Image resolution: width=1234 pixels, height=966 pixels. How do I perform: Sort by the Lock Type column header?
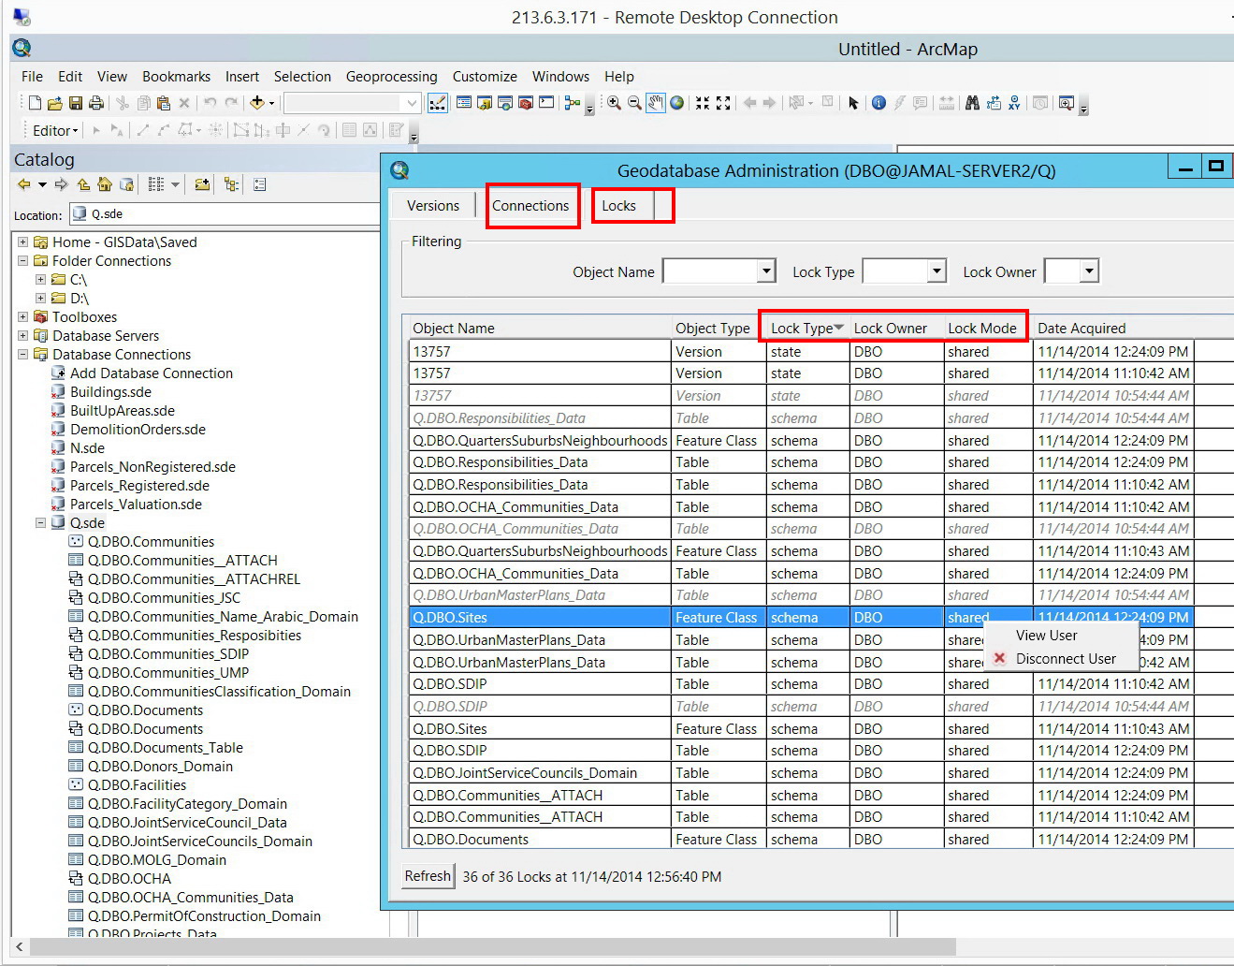tap(806, 328)
